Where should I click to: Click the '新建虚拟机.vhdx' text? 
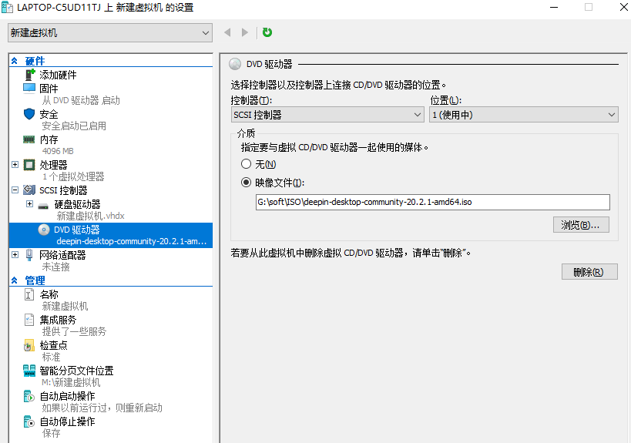pyautogui.click(x=91, y=216)
